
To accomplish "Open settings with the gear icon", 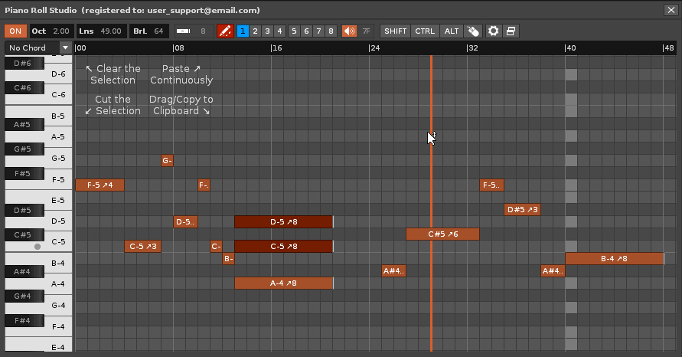I will (493, 31).
